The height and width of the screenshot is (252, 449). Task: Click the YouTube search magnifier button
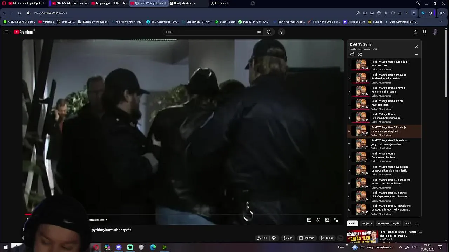click(x=269, y=32)
